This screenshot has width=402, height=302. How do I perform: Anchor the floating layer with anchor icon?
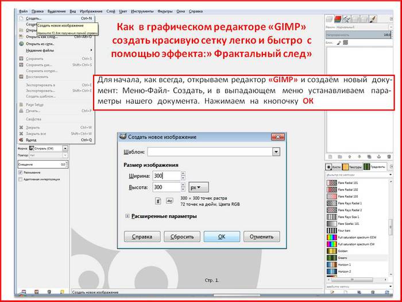coord(379,156)
